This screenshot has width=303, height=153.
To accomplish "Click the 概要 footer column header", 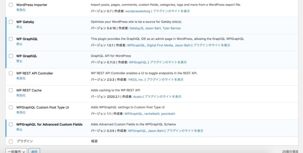I will [x=94, y=141].
